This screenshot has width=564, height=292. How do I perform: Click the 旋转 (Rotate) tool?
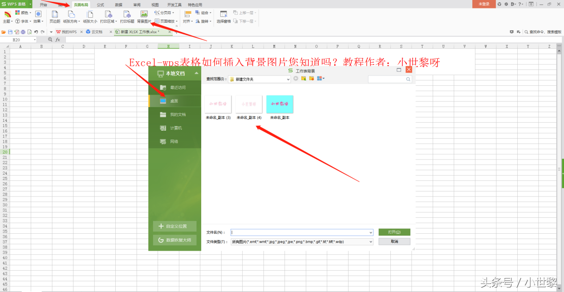pos(203,21)
